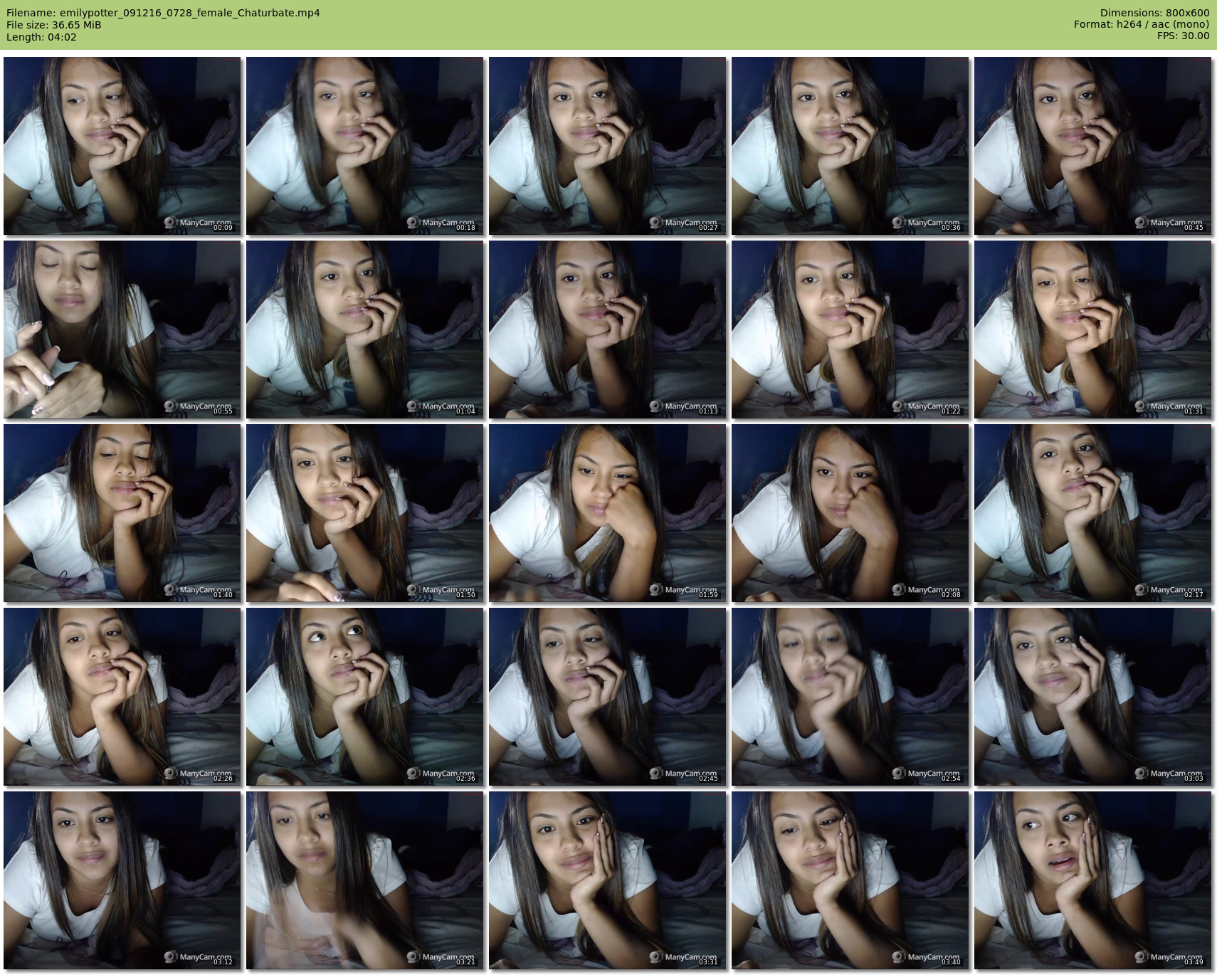
Task: Click the ManyCam.com watermark in 03:03 frame
Action: pos(1175,773)
